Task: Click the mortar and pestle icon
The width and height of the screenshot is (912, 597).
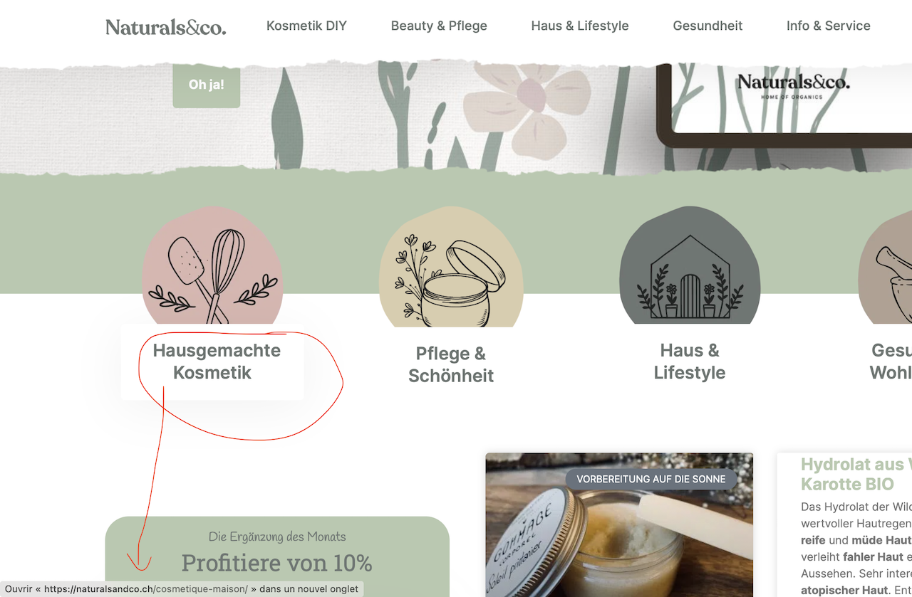Action: click(x=886, y=267)
